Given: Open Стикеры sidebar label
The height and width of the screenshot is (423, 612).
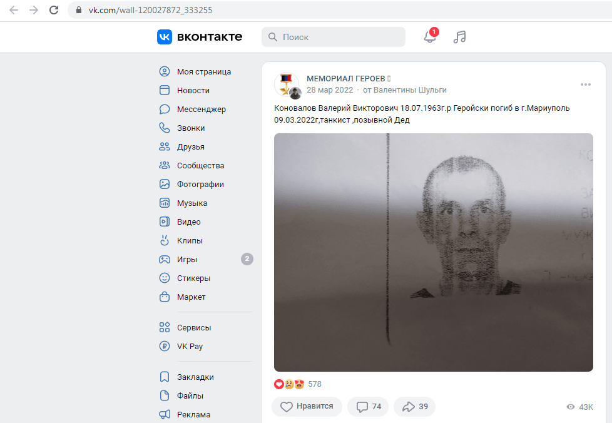Looking at the screenshot, I should coord(193,278).
